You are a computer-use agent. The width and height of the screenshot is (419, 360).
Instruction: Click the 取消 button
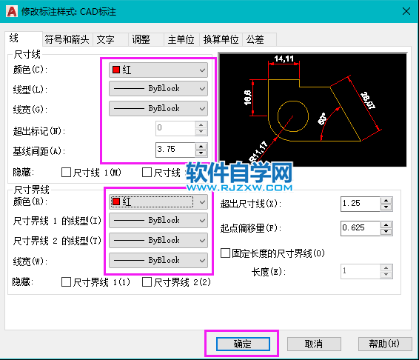pos(314,344)
